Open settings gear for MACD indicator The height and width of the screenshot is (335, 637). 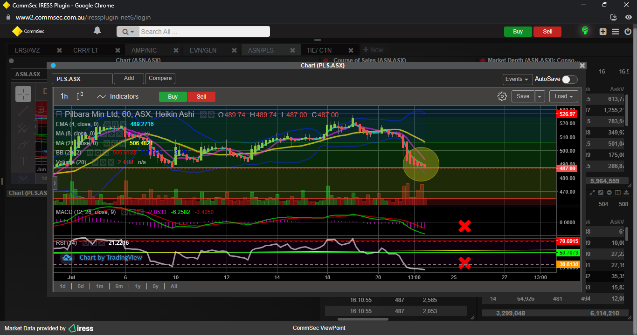pos(132,212)
